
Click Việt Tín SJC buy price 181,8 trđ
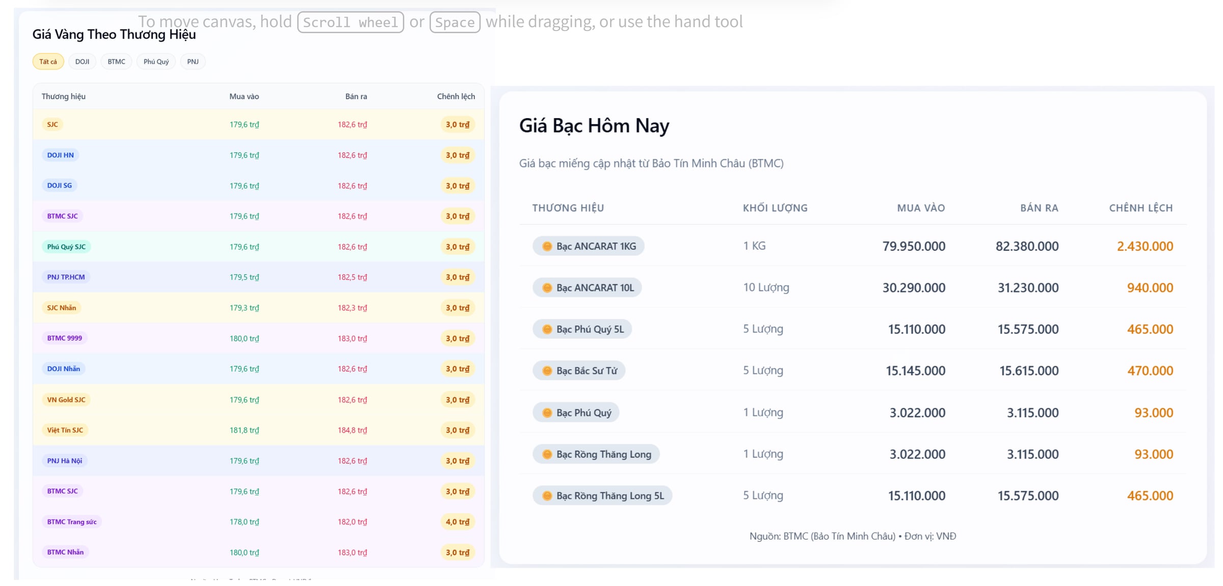tap(244, 430)
